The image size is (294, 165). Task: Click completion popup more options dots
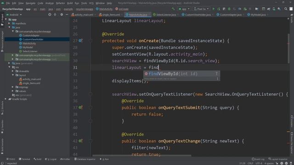point(217,79)
